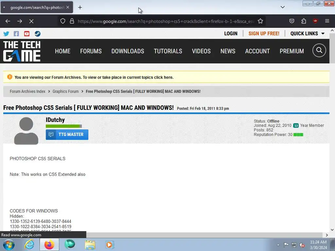Go to Forum Archives Index breadcrumb
Viewport: 335px width, 251px height.
[27, 92]
